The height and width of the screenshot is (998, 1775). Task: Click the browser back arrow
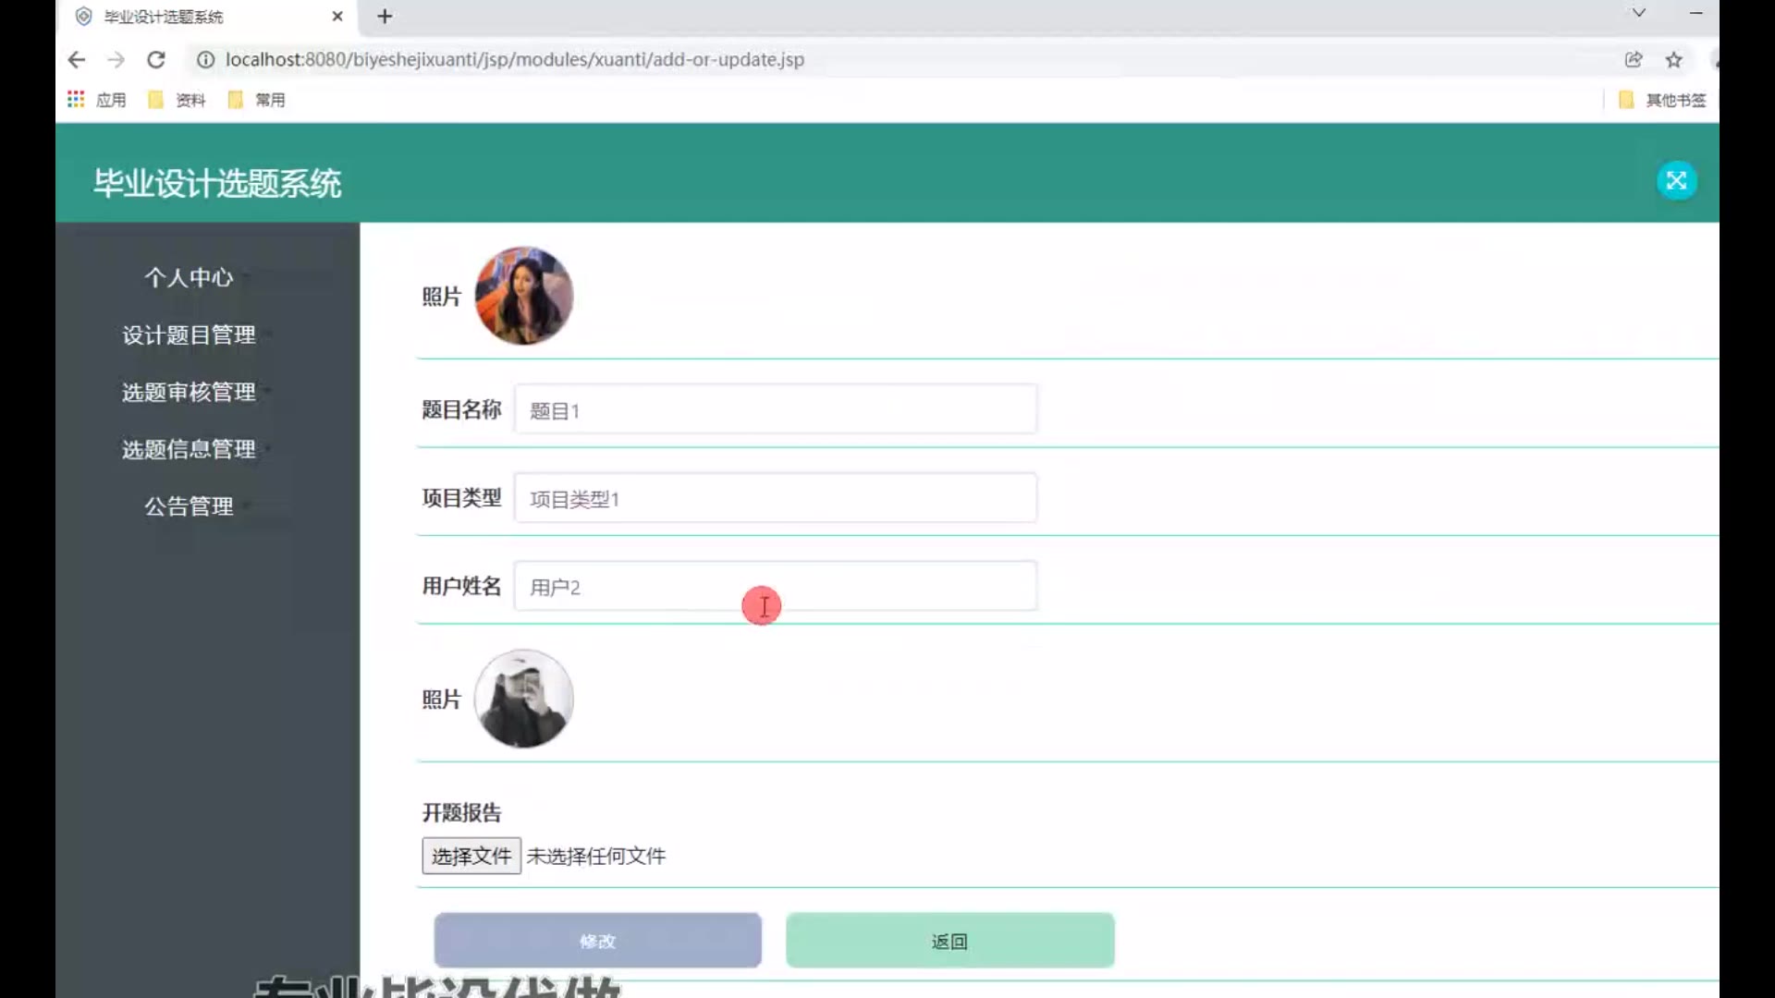(x=77, y=60)
